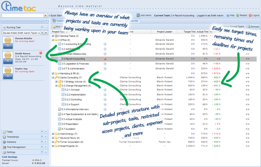Screen dimensions: 261x167
Task: Select 5.6 Presentation task
Action: point(70,124)
